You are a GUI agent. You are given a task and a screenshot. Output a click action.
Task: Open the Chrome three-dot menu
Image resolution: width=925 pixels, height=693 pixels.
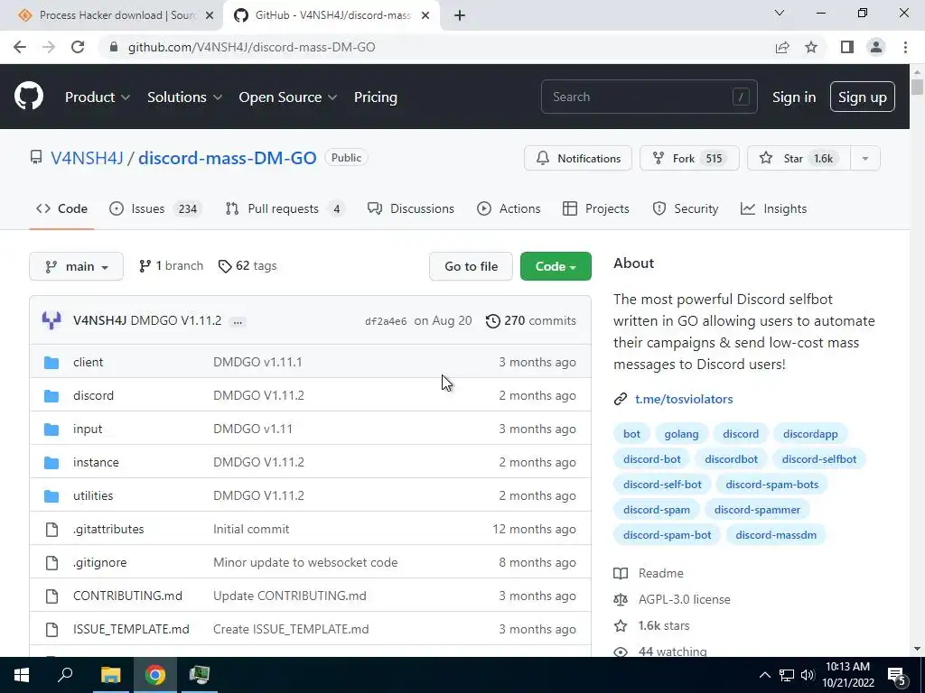click(x=905, y=47)
